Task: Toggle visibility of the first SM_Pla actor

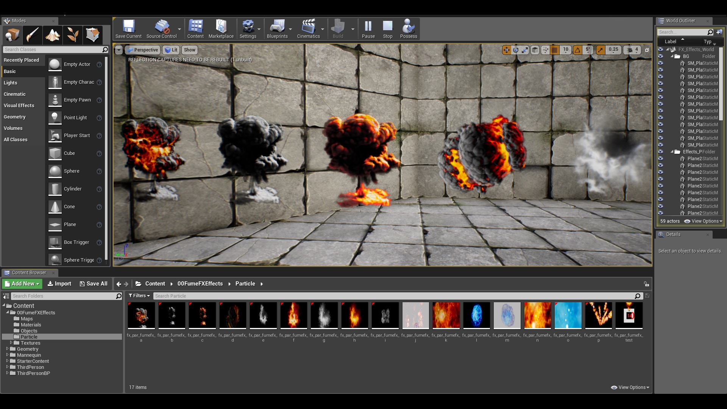Action: 661,63
